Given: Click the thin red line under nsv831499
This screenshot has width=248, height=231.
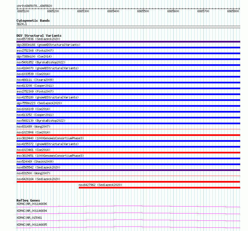Looking at the screenshot, I should pyautogui.click(x=128, y=129).
